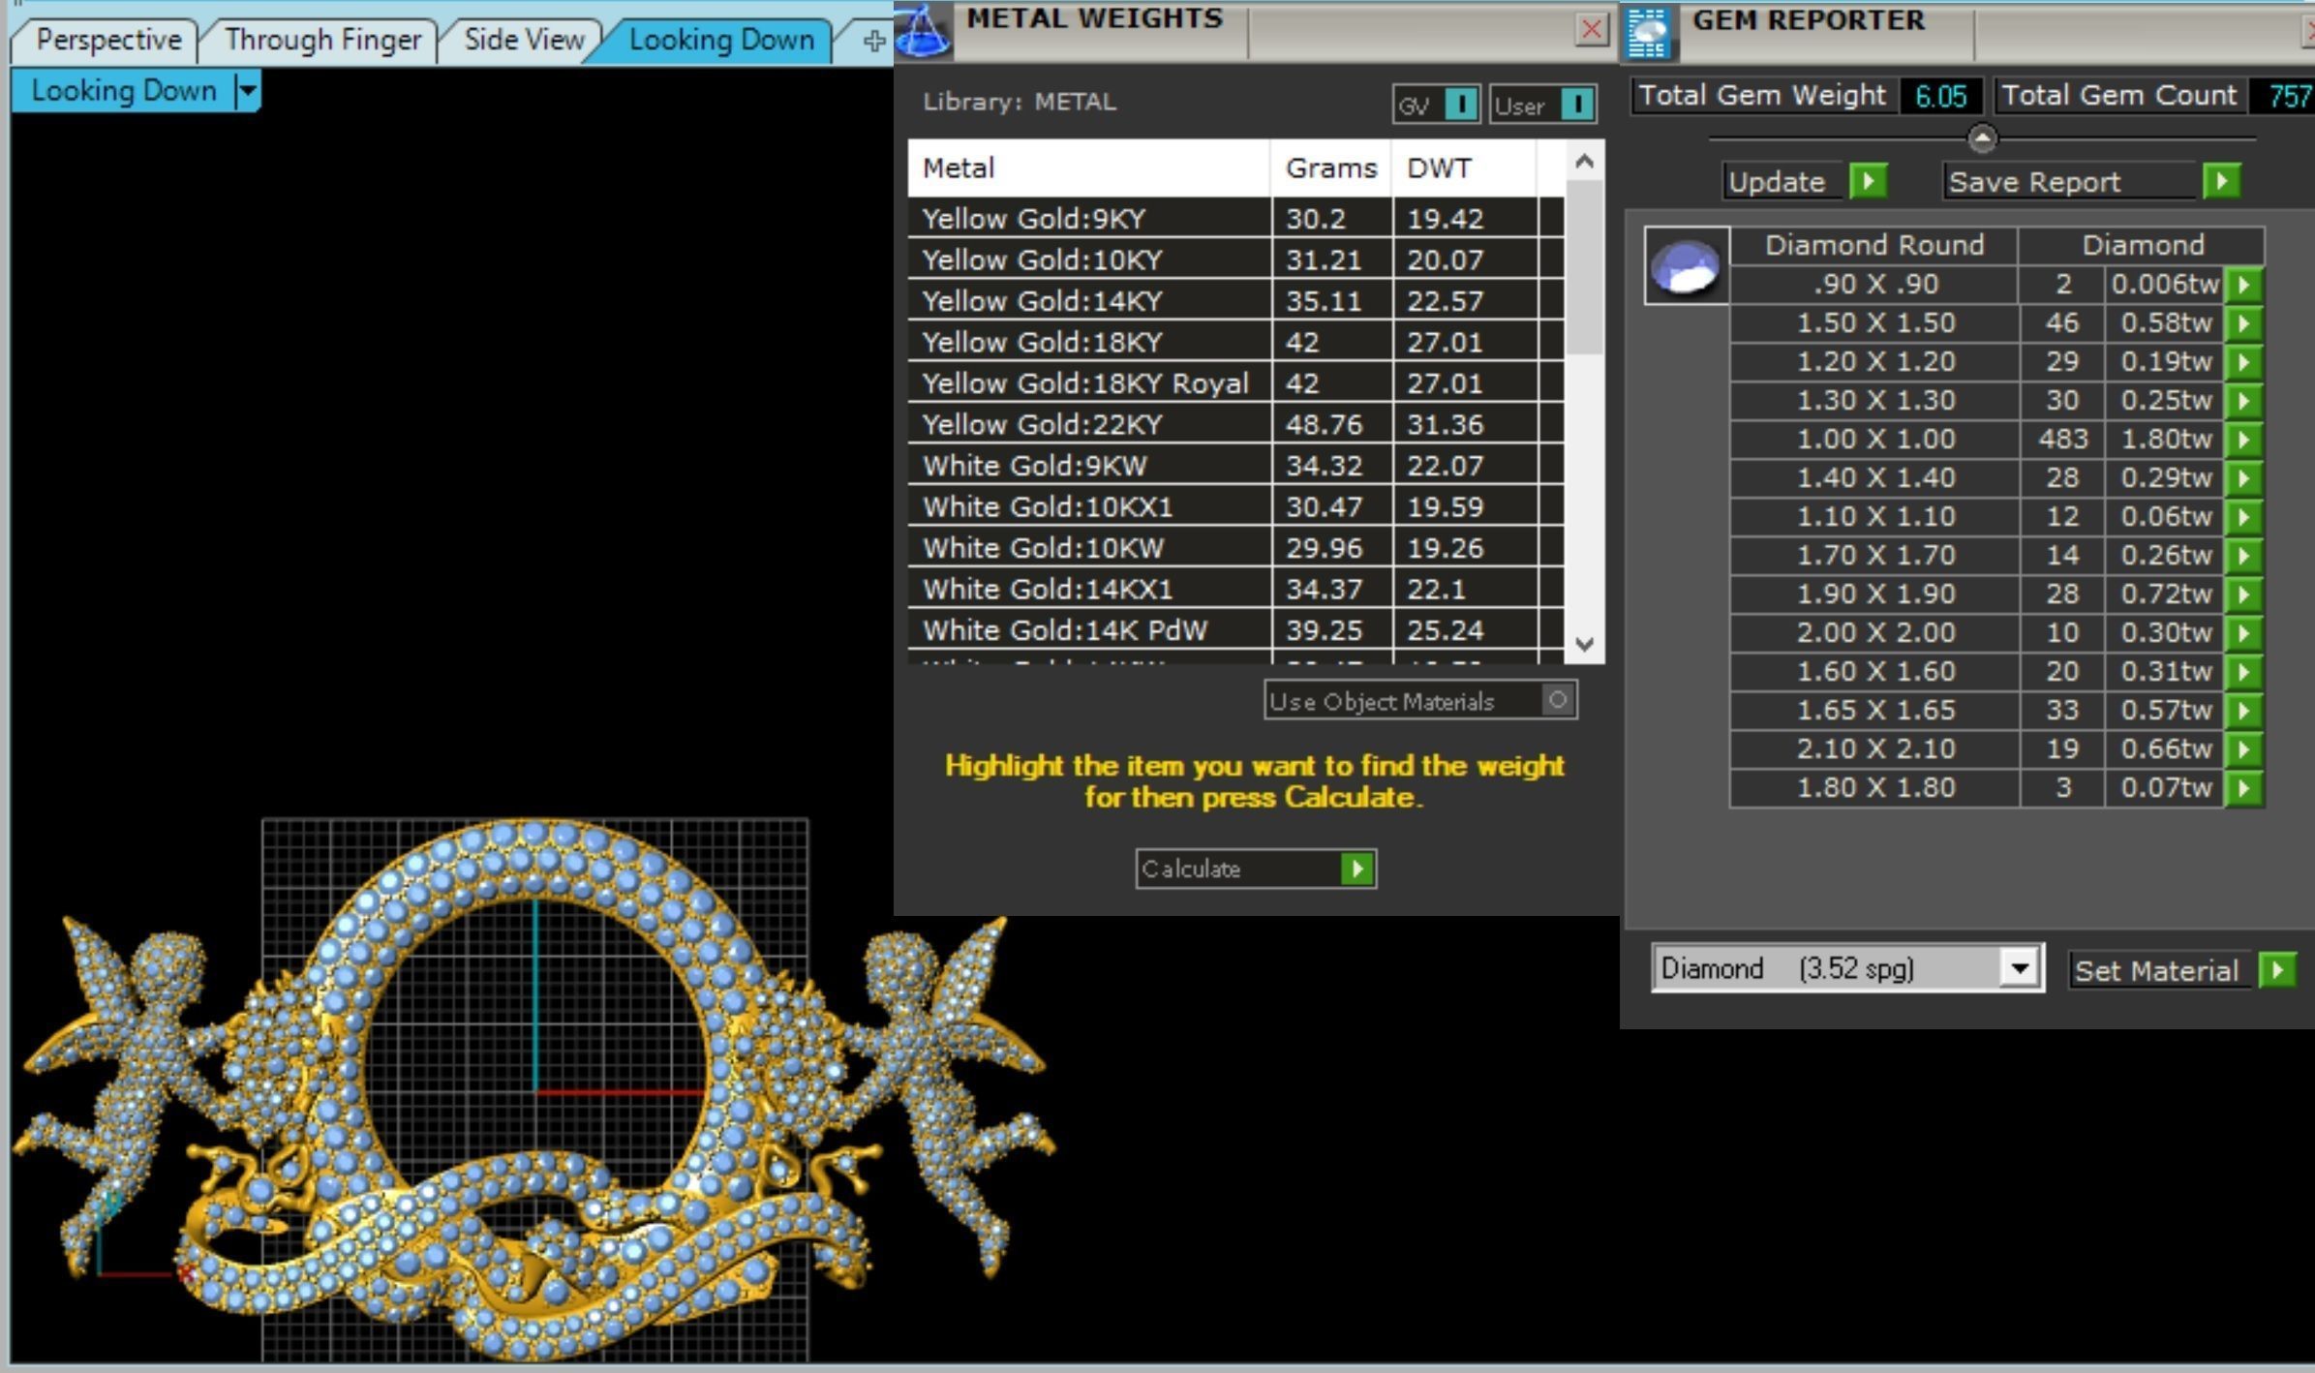Select the Yellow Gold:18KY Royal row
The height and width of the screenshot is (1373, 2315).
1235,383
